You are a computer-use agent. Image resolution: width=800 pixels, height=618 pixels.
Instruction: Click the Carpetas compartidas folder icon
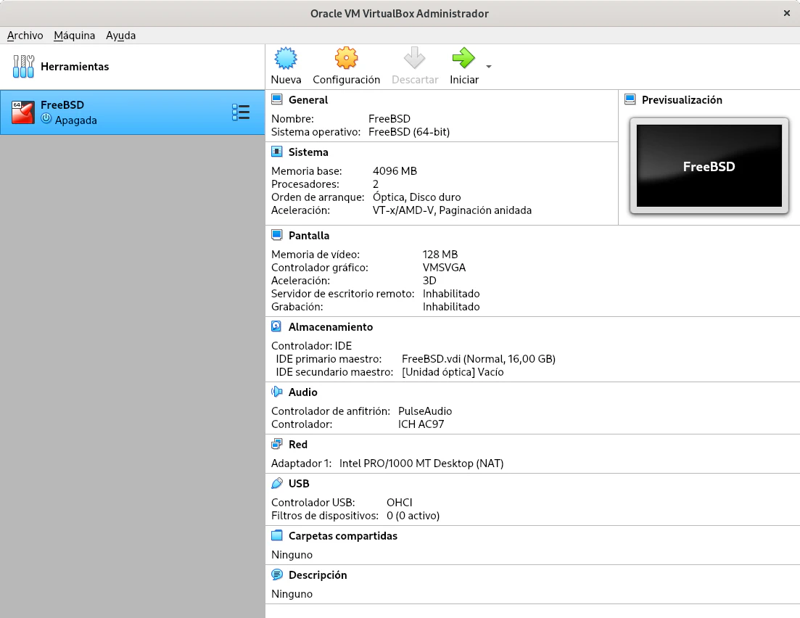pos(276,536)
